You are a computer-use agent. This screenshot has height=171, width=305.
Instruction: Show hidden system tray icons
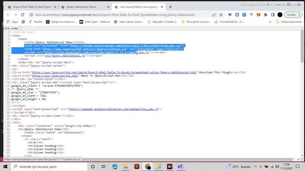(255, 167)
